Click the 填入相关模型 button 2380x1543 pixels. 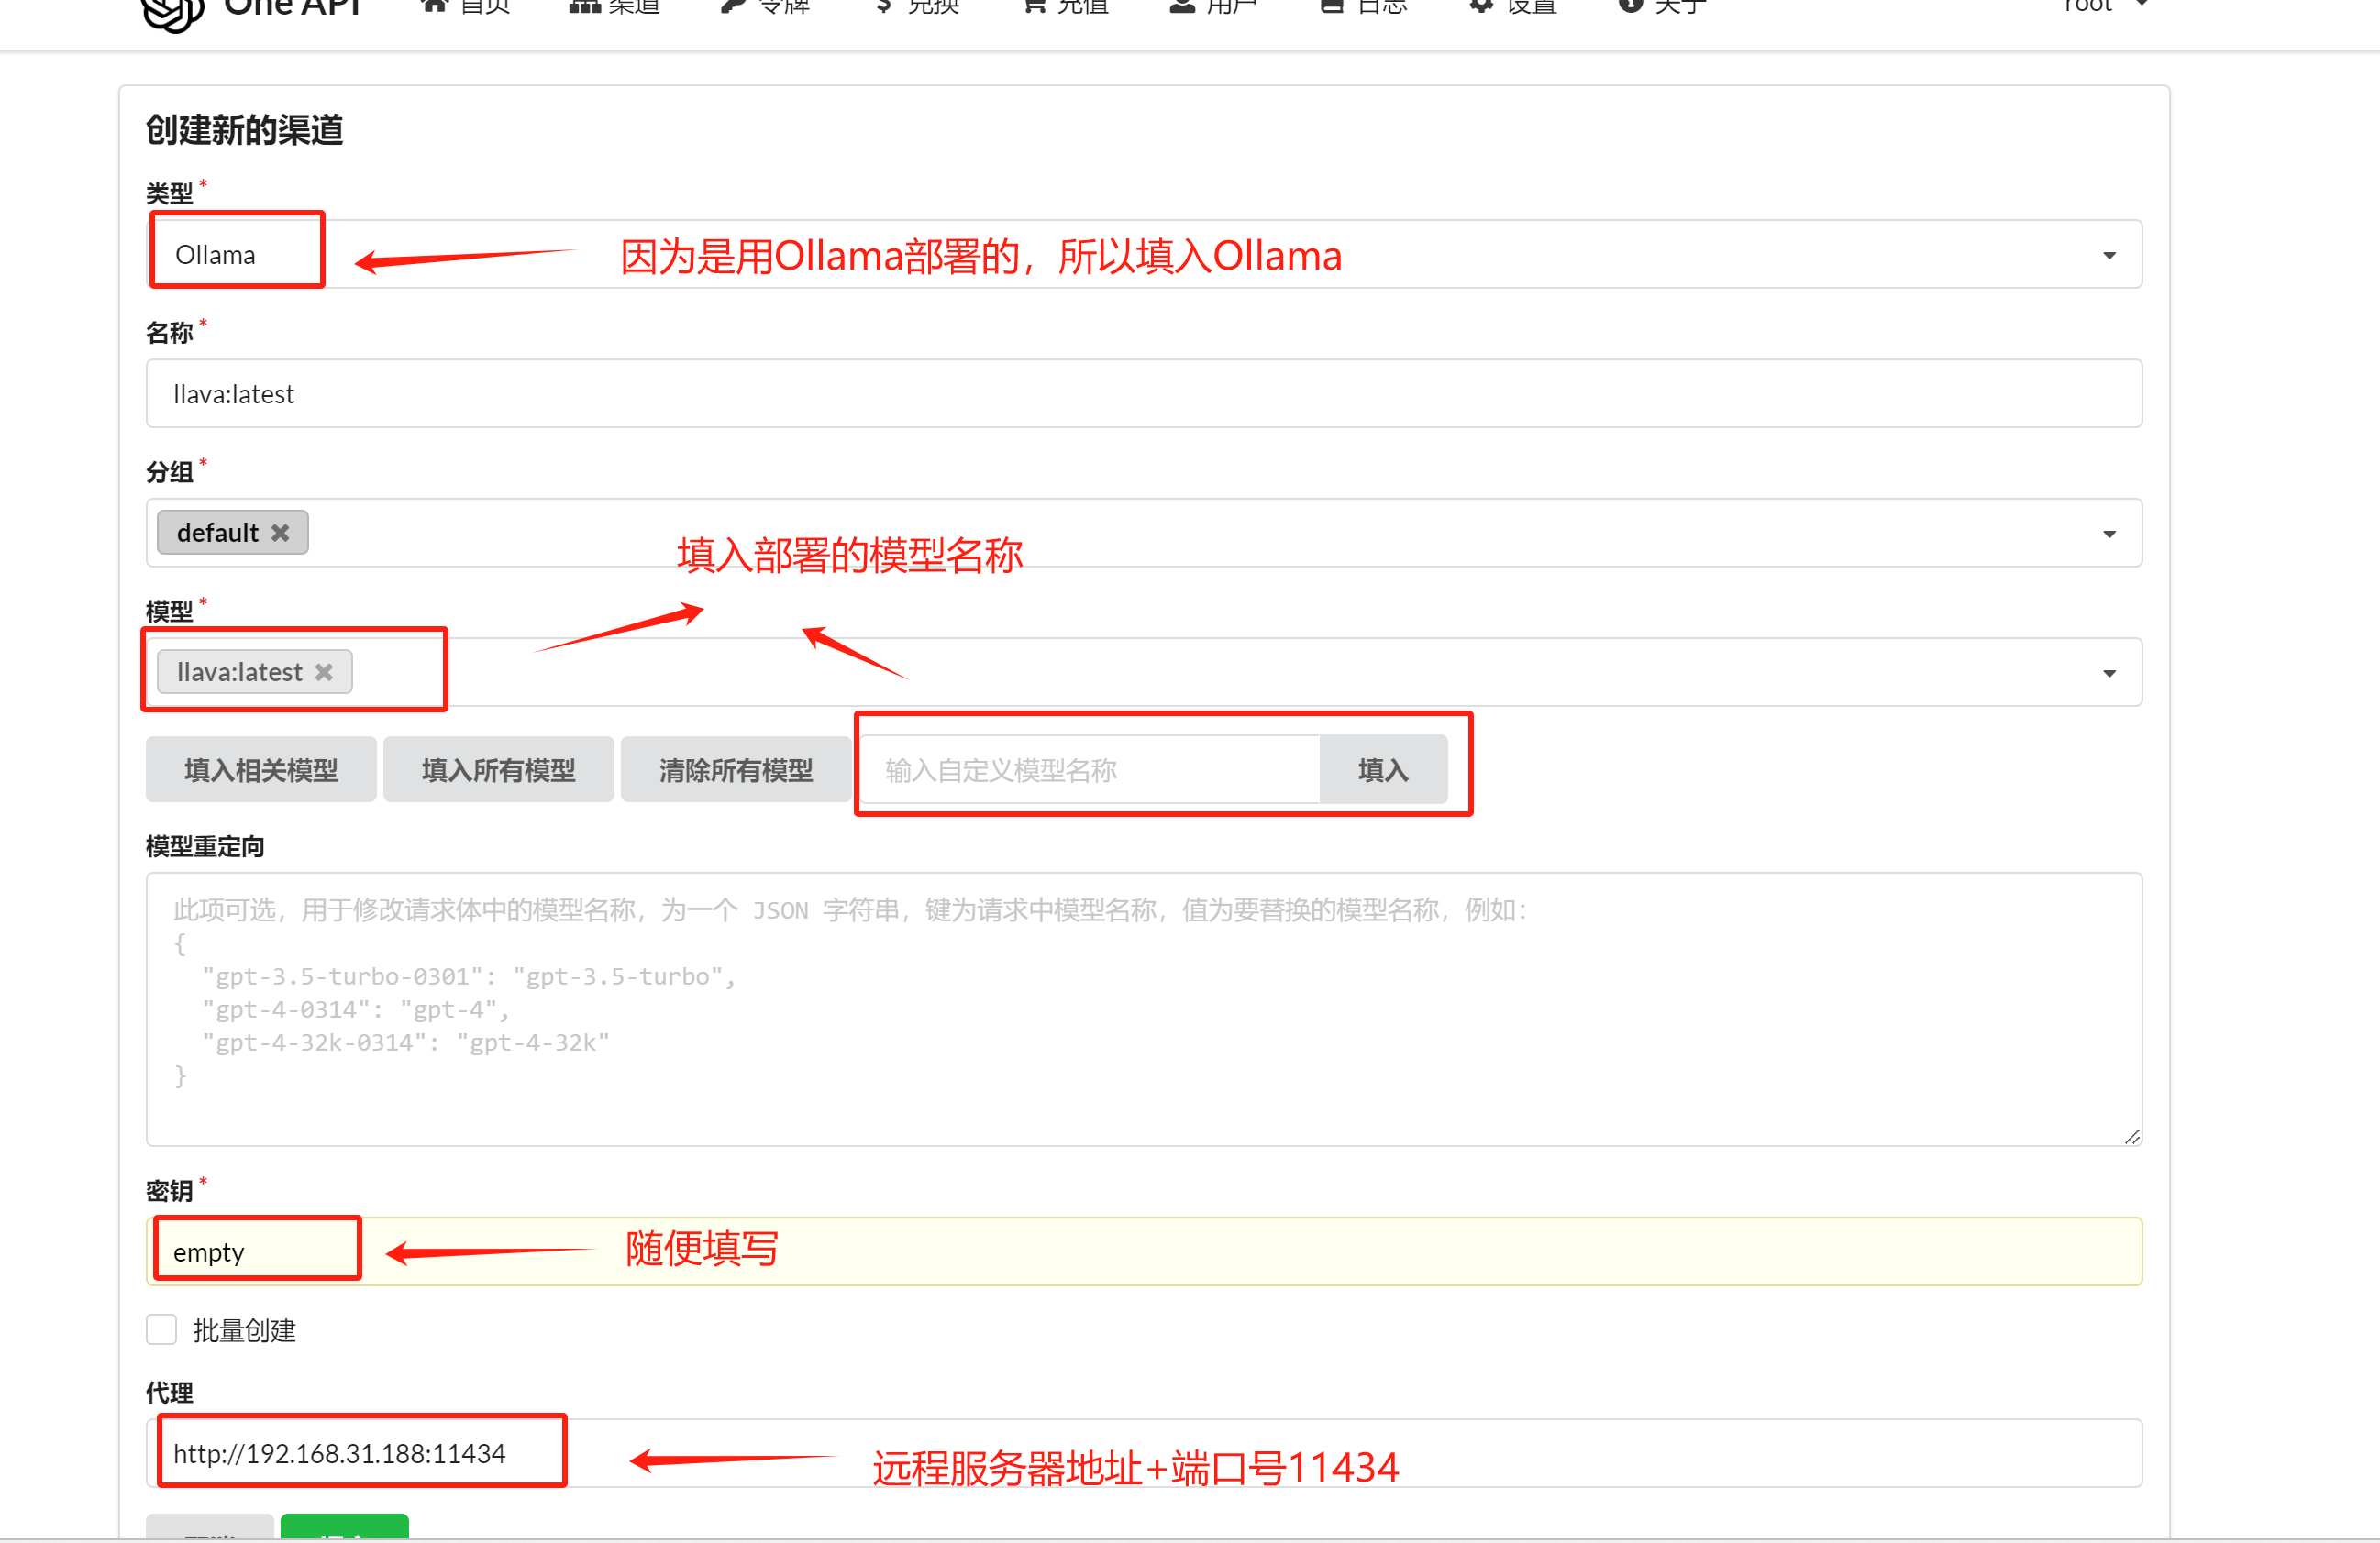[261, 769]
